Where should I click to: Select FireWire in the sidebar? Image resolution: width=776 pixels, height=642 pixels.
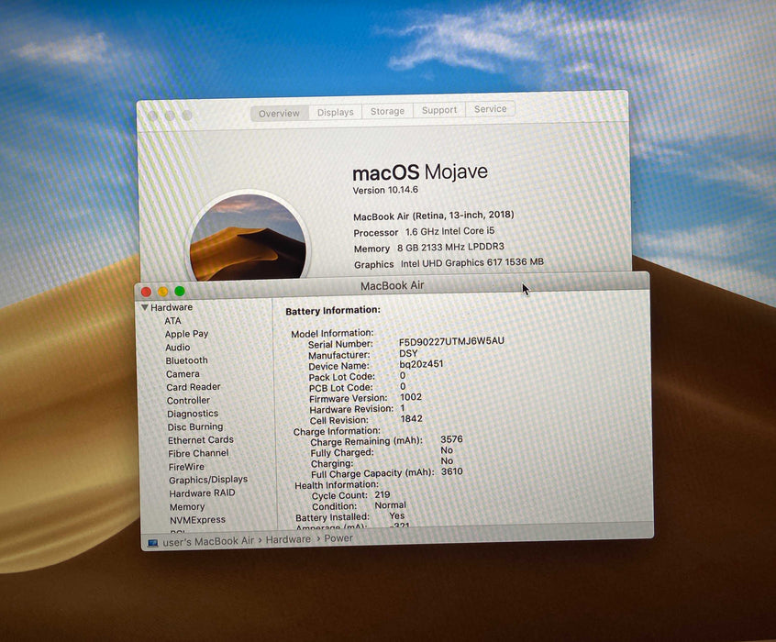point(186,467)
